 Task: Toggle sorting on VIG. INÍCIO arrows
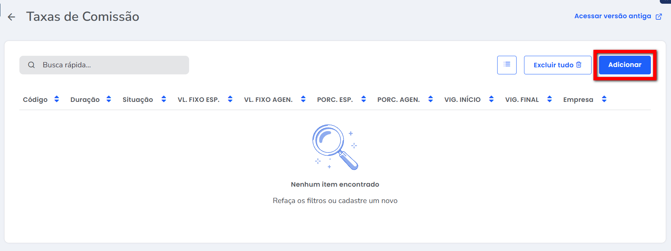pos(491,99)
